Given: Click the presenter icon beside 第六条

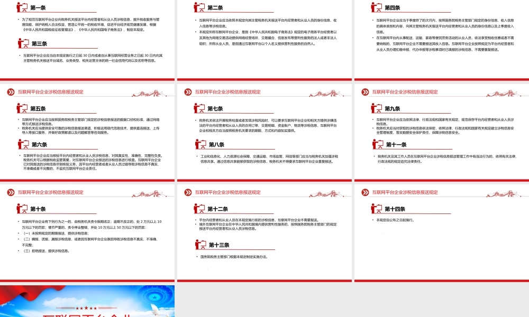Looking at the screenshot, I should click(22, 144).
